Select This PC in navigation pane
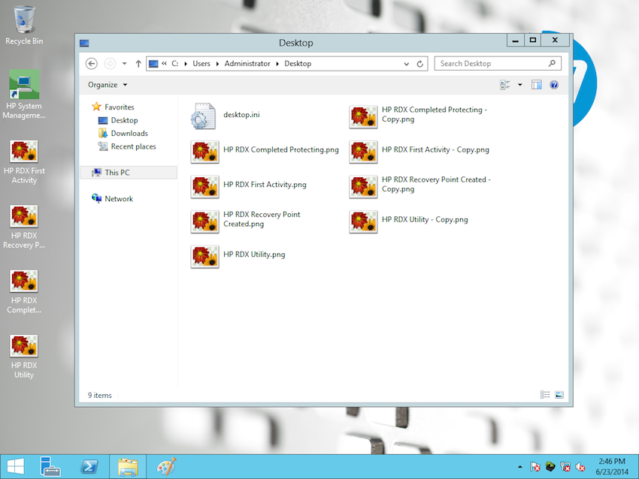The height and width of the screenshot is (479, 639). [x=129, y=173]
